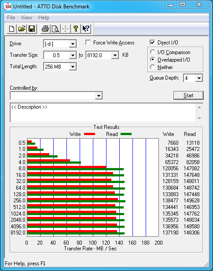Expand the Drive dropdown showing [-d-]
213x271 pixels.
(73, 44)
